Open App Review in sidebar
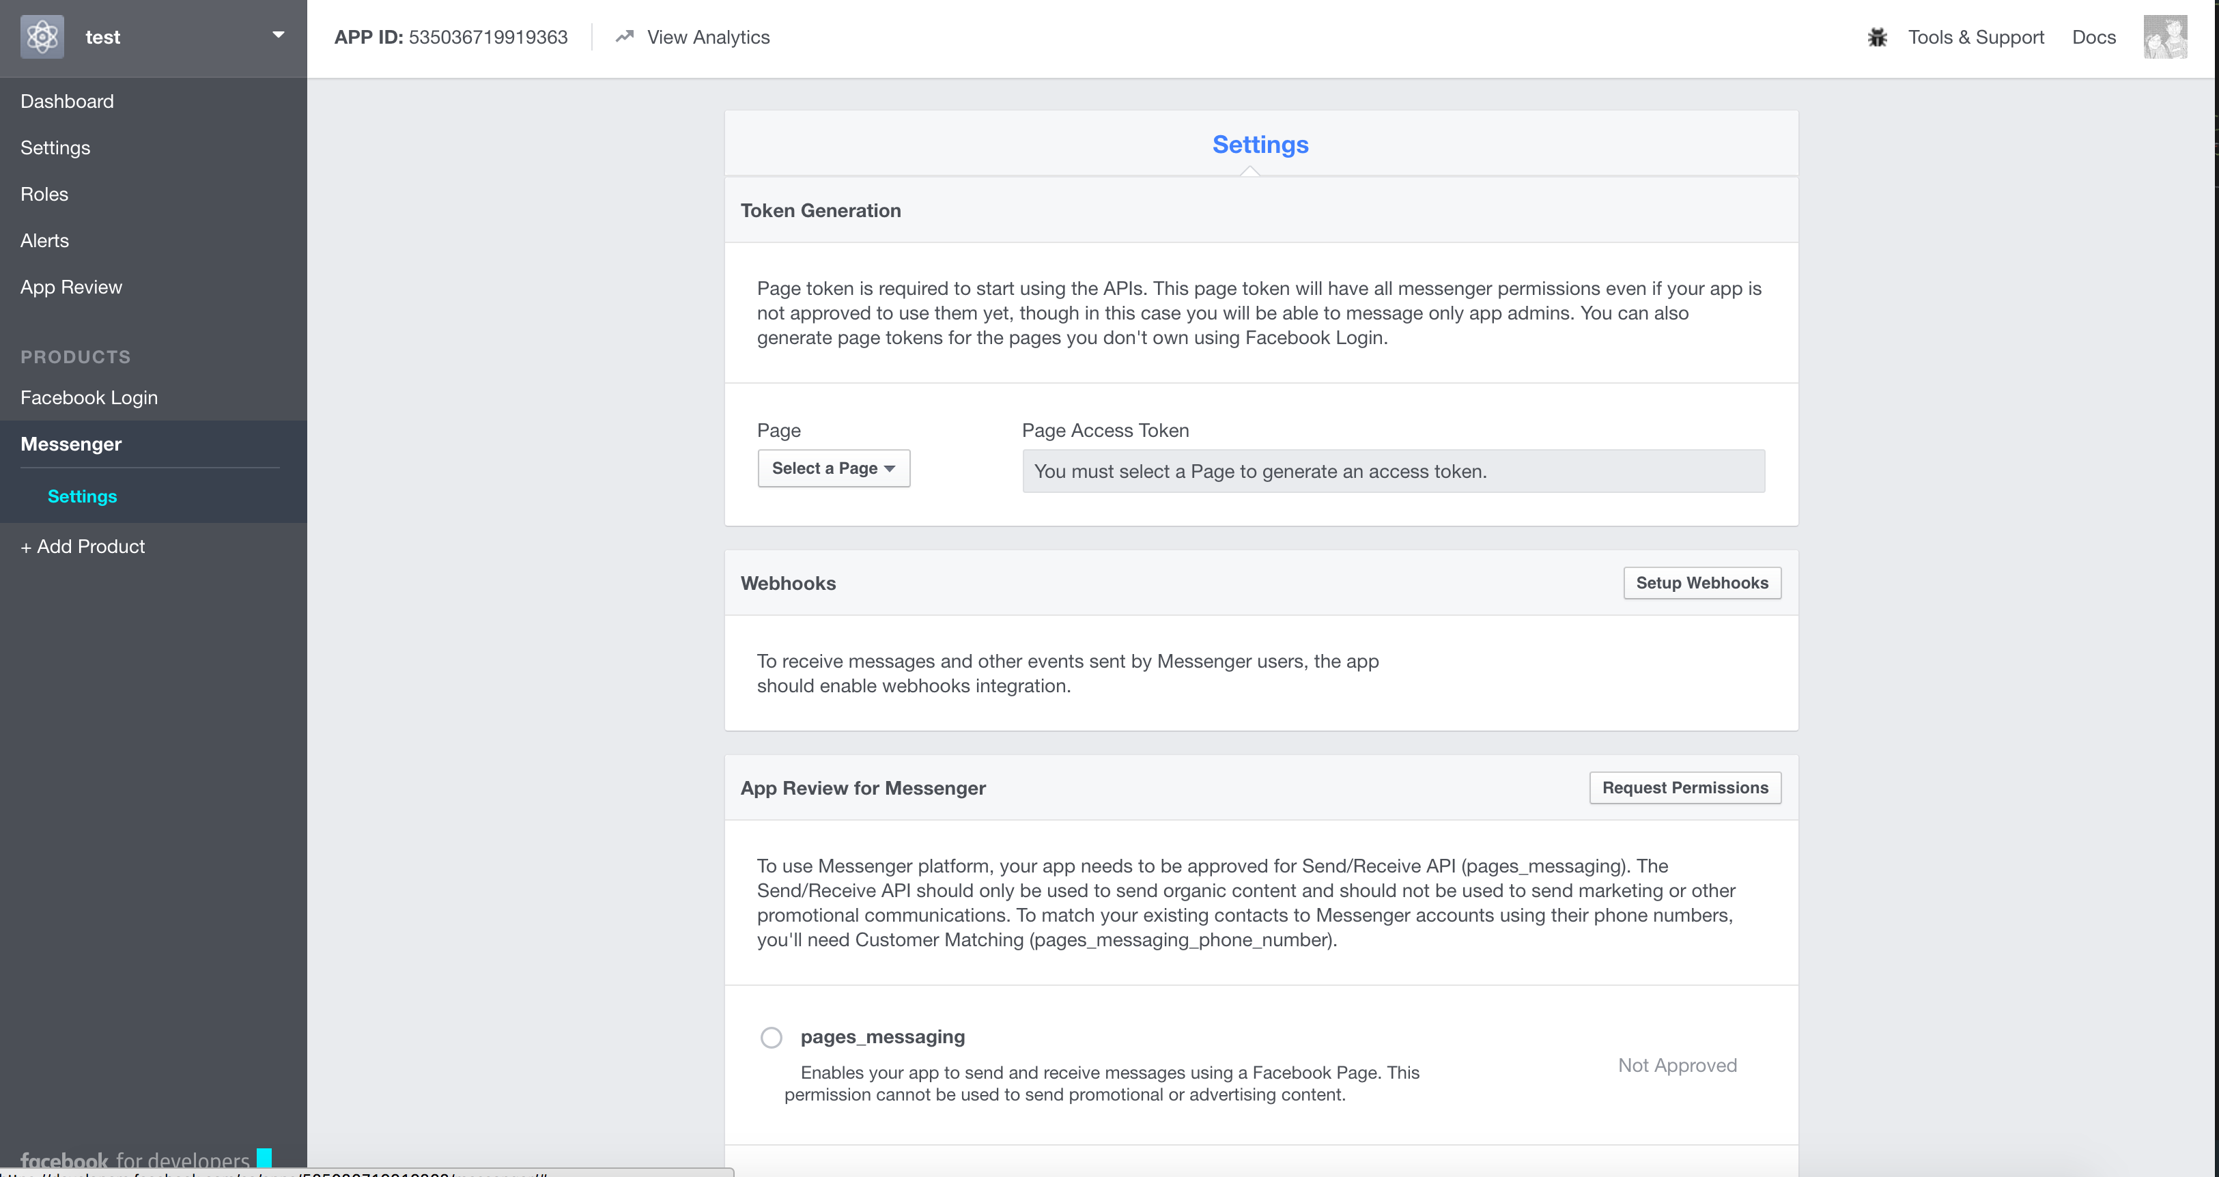 point(72,287)
